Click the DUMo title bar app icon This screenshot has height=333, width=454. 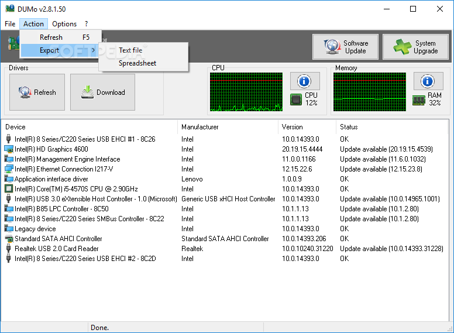coord(10,9)
